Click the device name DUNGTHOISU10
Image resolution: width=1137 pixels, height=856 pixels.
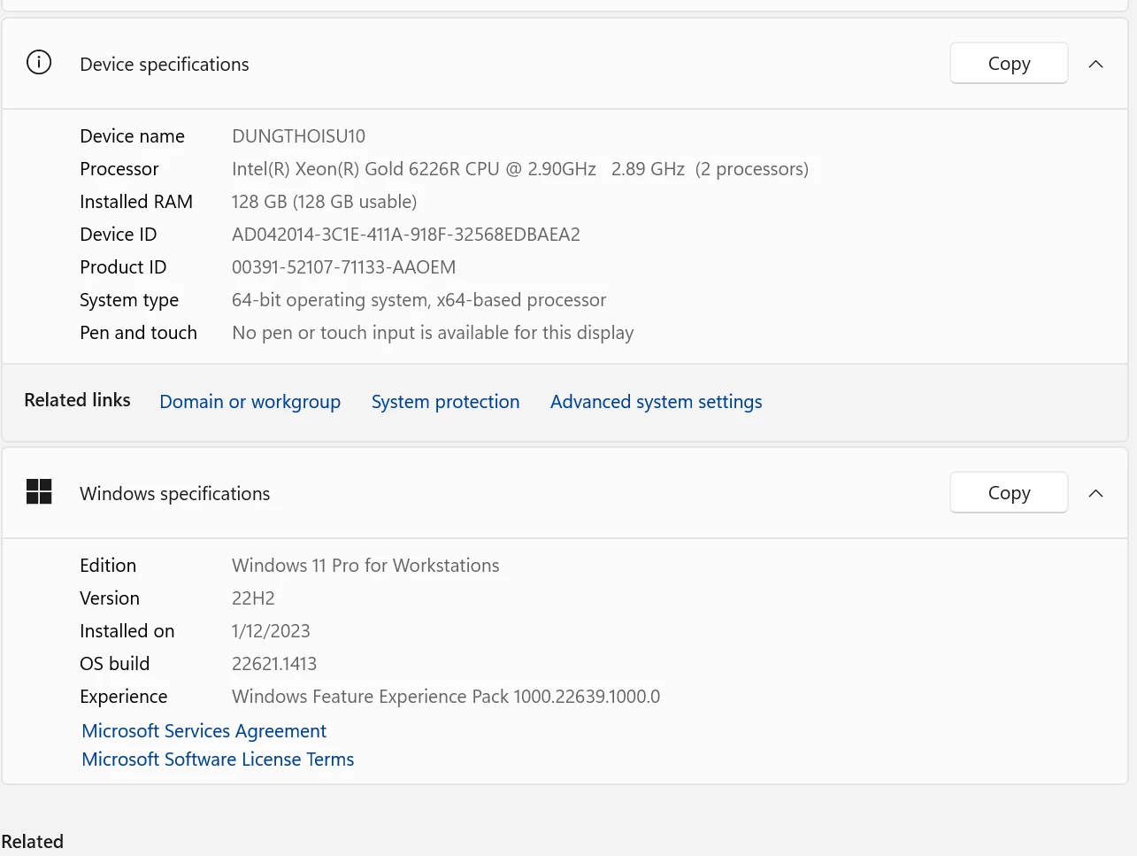298,136
